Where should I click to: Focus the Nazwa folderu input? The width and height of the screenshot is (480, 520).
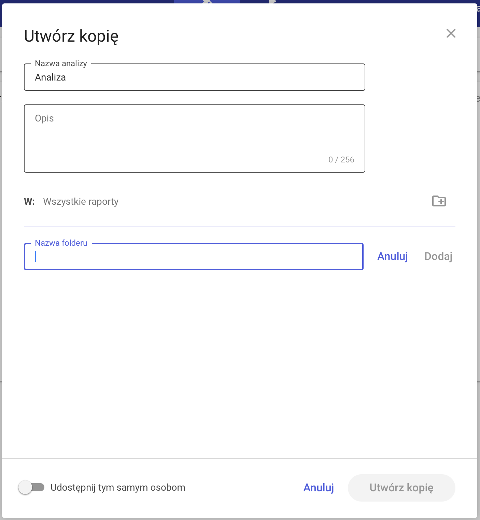pos(194,257)
